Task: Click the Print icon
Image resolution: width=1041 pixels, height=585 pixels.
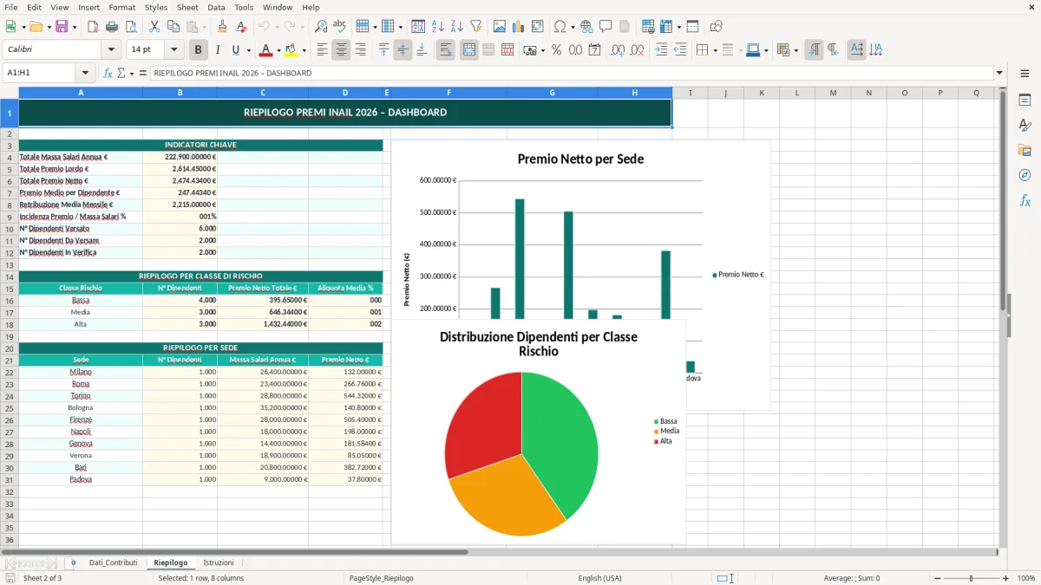Action: point(112,27)
